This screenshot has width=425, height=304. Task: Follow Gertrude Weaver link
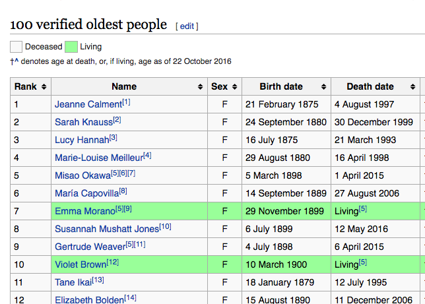[x=90, y=247]
